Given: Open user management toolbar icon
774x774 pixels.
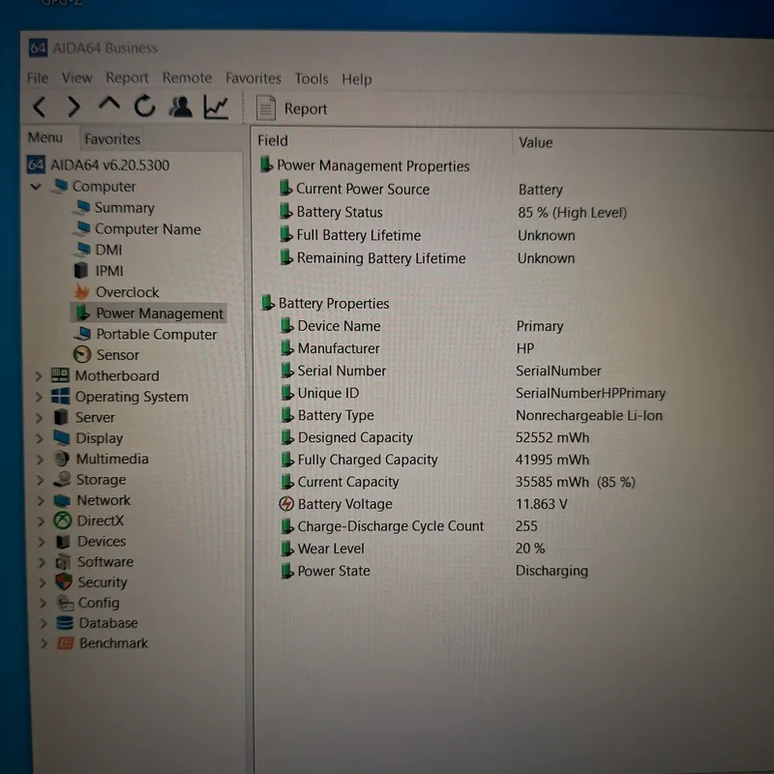Looking at the screenshot, I should pyautogui.click(x=181, y=106).
